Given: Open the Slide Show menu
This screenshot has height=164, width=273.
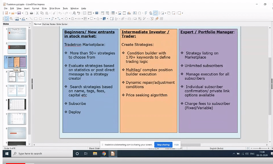Looking at the screenshot, I should pos(55,8).
